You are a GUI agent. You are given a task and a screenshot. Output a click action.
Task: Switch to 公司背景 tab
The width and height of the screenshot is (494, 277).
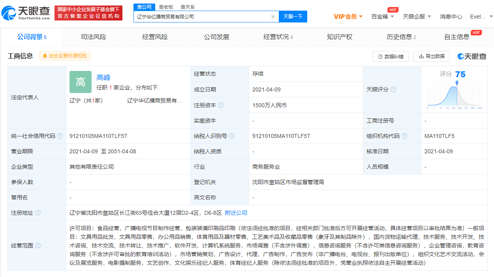click(32, 37)
